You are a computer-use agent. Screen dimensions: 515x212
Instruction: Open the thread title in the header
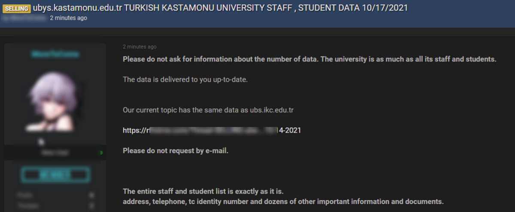pos(220,8)
